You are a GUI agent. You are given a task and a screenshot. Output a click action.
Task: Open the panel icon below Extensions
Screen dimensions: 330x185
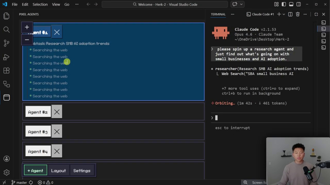pos(6,84)
